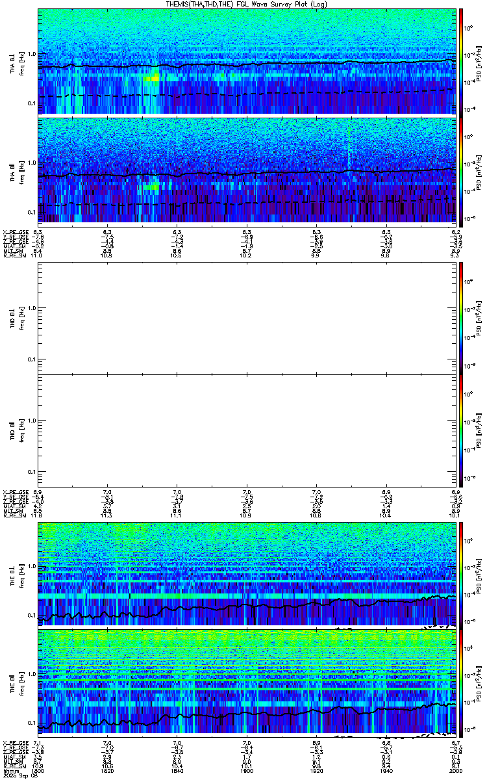This screenshot has height=780, width=487.
Task: Click the THA panel's X_RE_GSE ephemeris row label
Action: [16, 232]
